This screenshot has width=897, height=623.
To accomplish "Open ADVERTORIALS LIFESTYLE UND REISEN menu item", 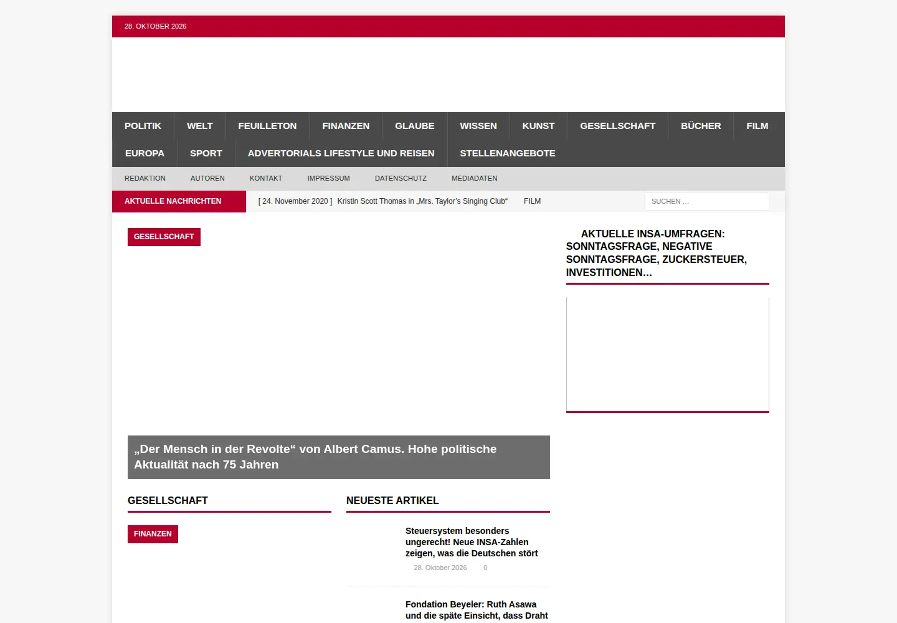I will click(341, 153).
